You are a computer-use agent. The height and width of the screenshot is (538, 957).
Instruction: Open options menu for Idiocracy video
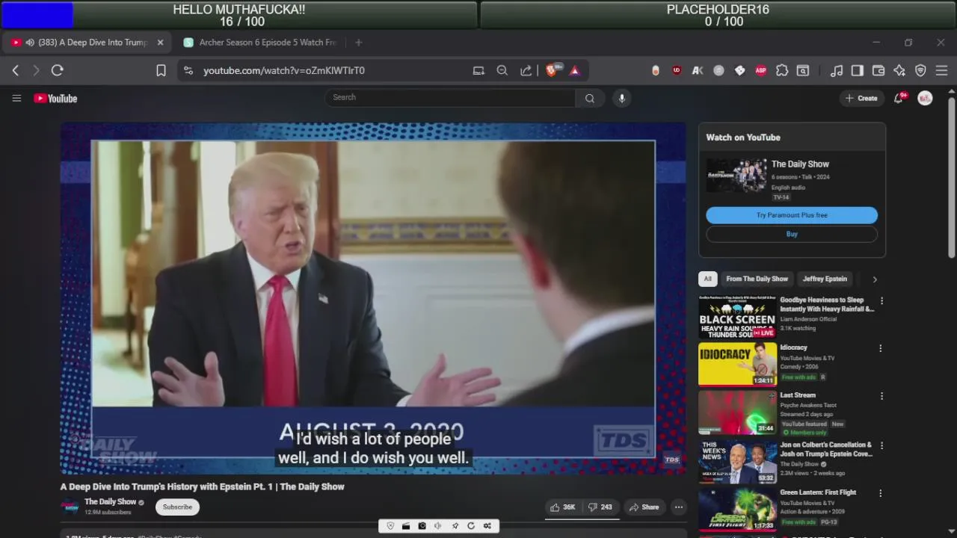[881, 348]
